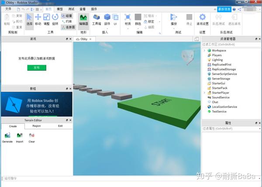262x187 pixels.
Task: Switch to Terrain Editor Region tab
Action: 37,126
